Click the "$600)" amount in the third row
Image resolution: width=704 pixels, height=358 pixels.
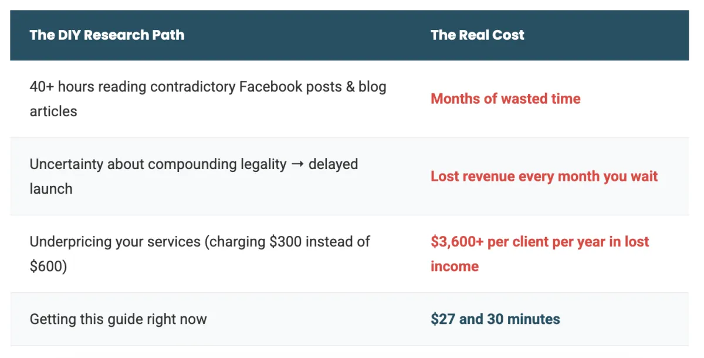[x=48, y=266]
